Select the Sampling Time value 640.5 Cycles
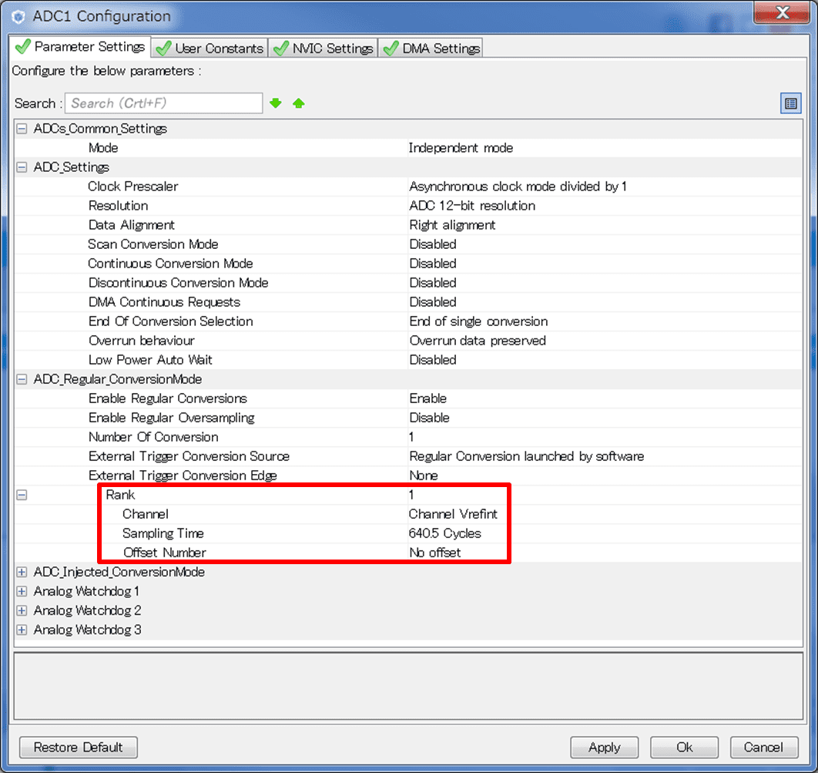This screenshot has height=773, width=818. pyautogui.click(x=445, y=533)
